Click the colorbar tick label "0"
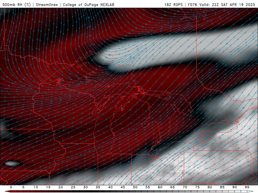 pos(11,187)
